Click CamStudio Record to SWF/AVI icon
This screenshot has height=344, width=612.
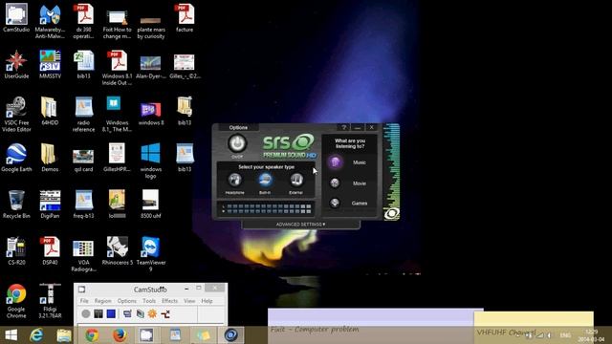tap(141, 313)
